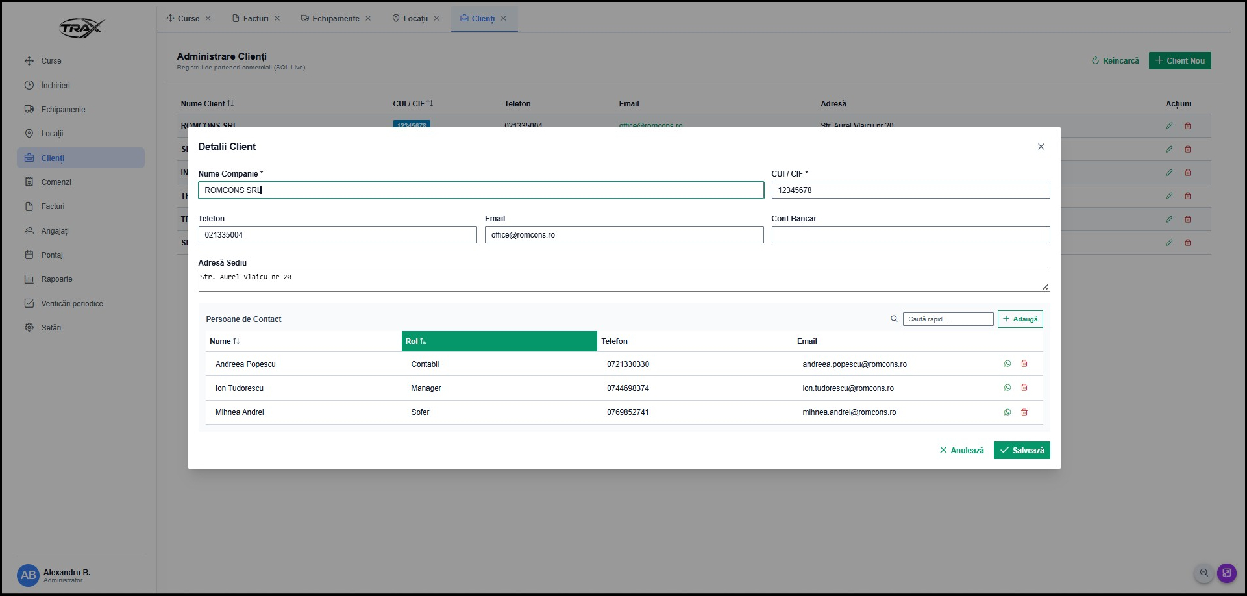Click the purple floating widget icon
The height and width of the screenshot is (596, 1247).
1226,573
